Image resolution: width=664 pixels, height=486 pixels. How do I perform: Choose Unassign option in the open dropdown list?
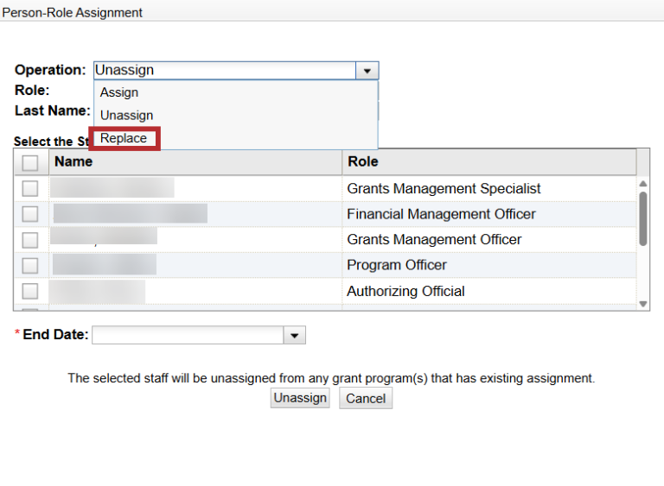pos(126,115)
